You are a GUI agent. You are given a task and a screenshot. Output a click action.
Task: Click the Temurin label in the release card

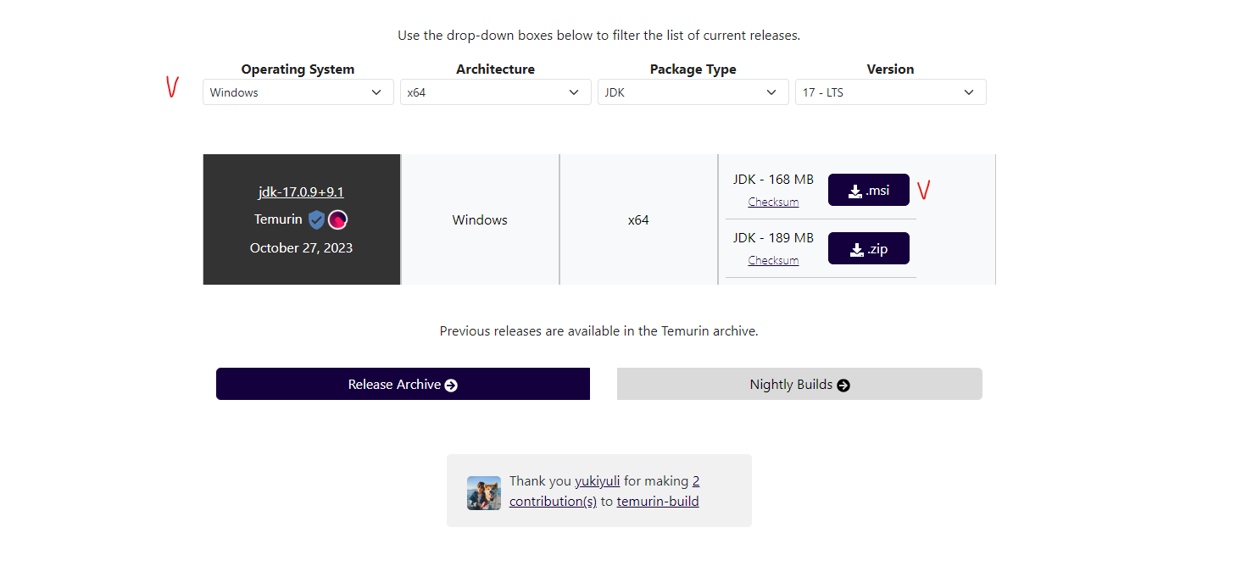(x=278, y=219)
